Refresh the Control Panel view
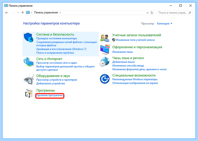Screen dimensions: 198x141 click(x=152, y=13)
